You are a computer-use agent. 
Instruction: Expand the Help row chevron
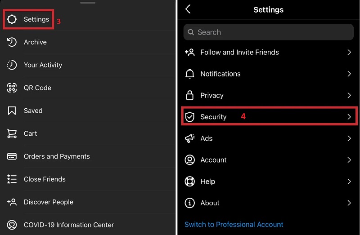click(349, 182)
